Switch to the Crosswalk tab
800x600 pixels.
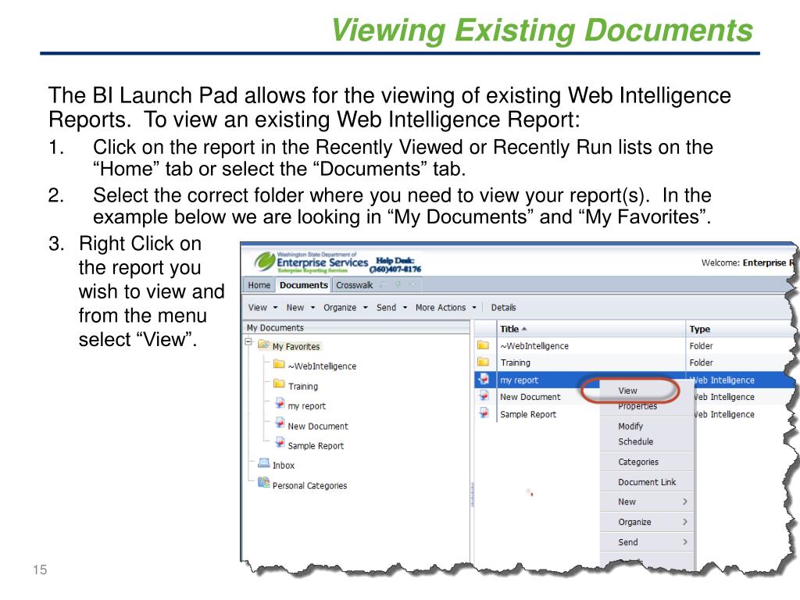(x=354, y=285)
